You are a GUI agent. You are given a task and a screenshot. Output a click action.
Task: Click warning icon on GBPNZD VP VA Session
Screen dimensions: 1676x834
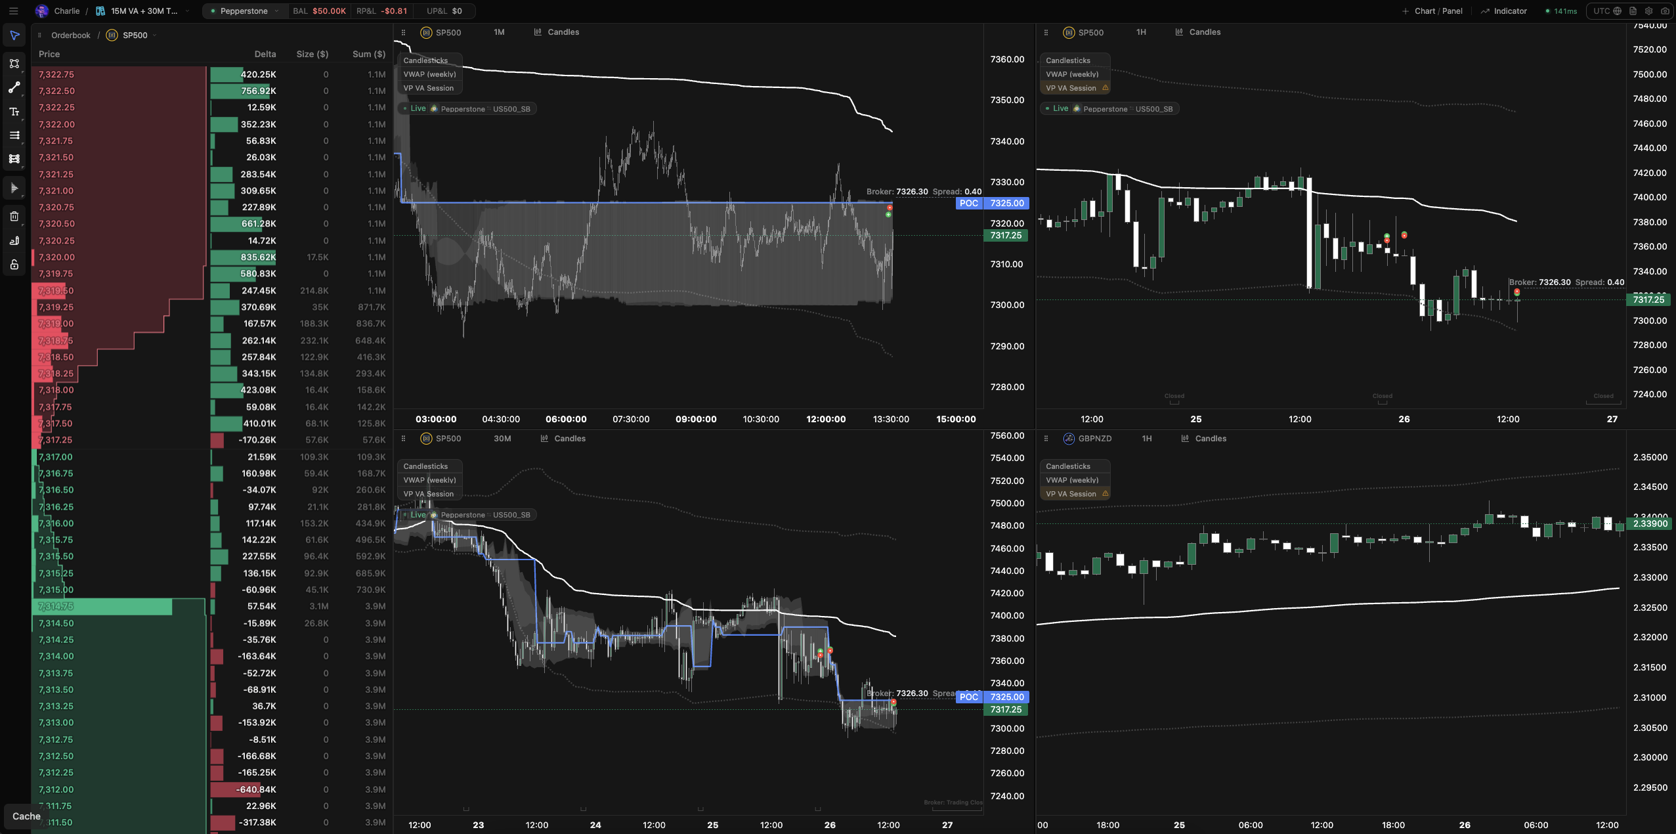1105,494
